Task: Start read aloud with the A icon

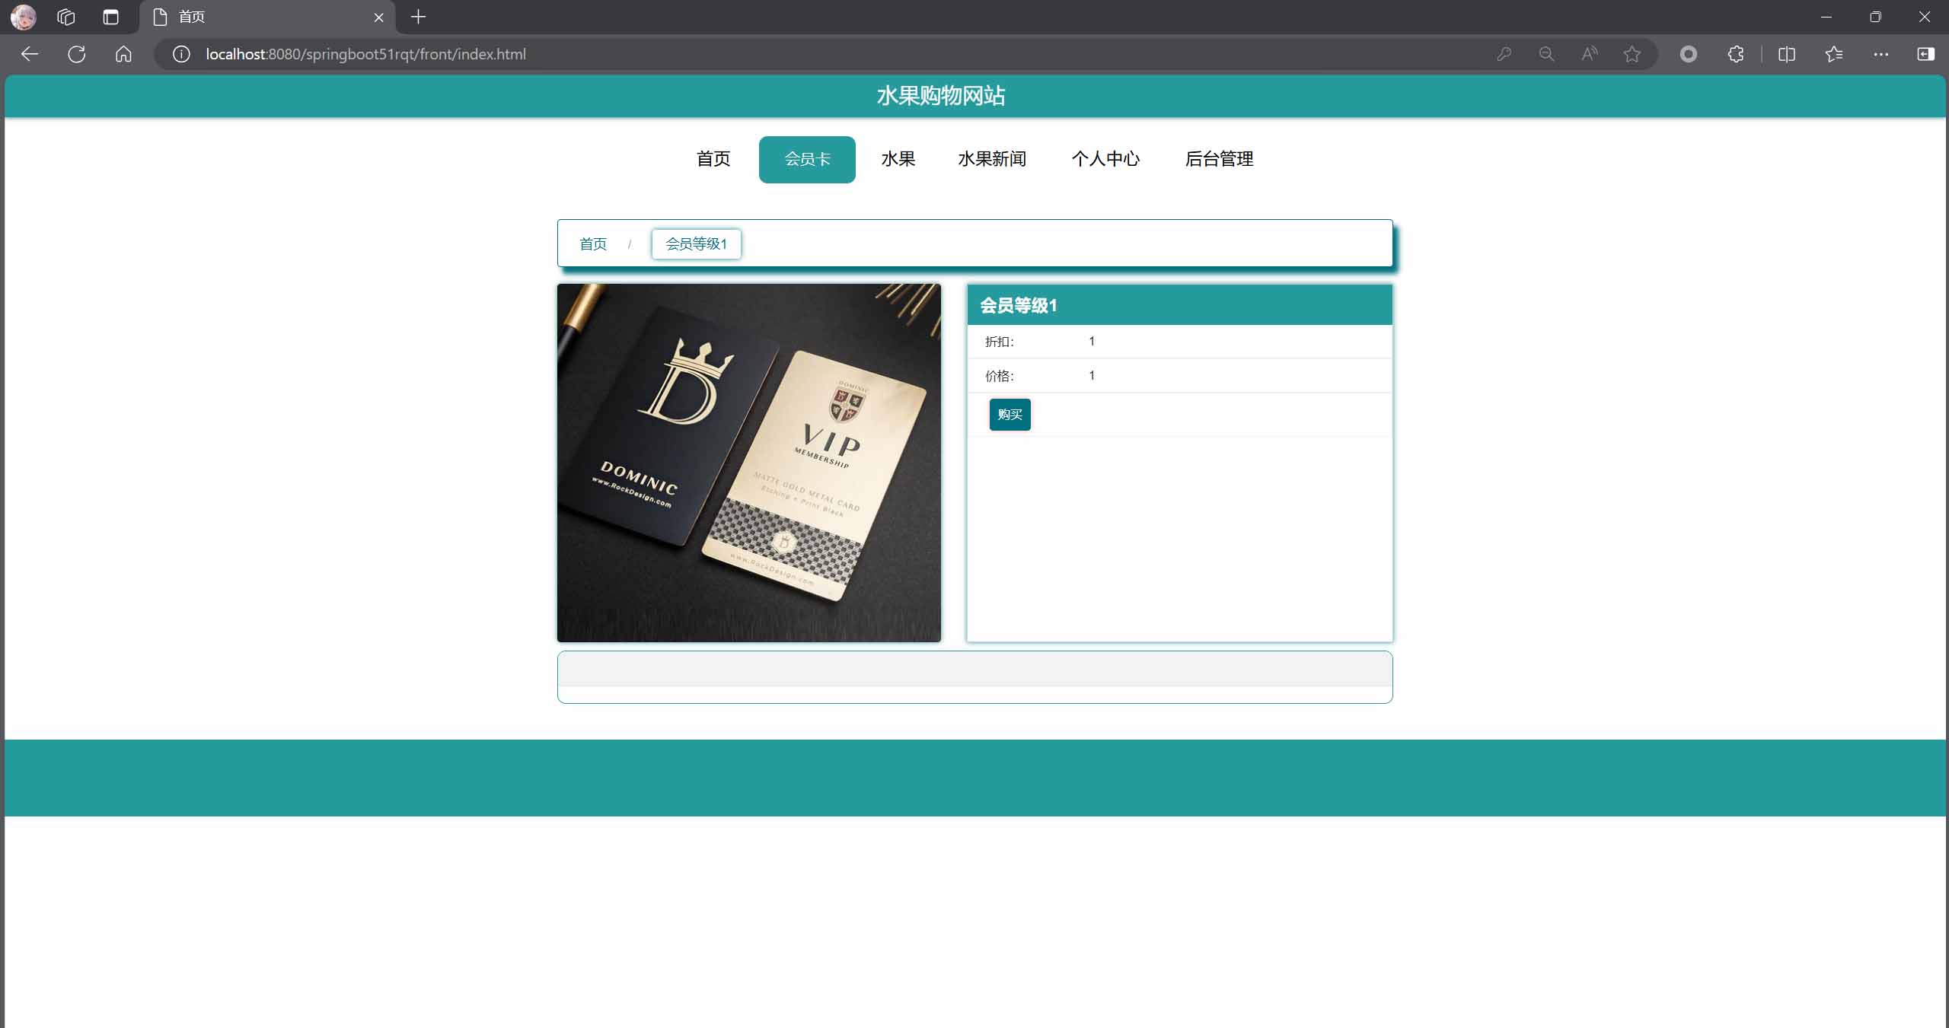Action: coord(1589,54)
